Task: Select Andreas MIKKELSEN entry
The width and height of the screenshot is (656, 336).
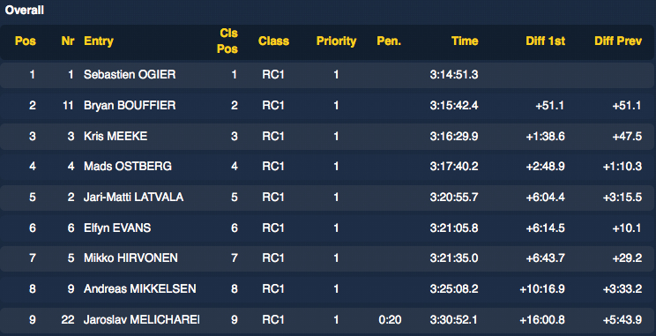Action: (x=139, y=288)
